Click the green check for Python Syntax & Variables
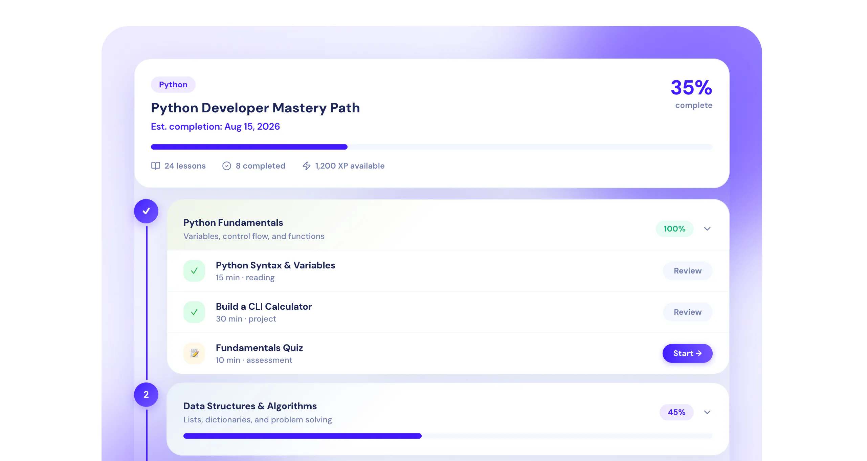This screenshot has width=867, height=461. pyautogui.click(x=194, y=271)
